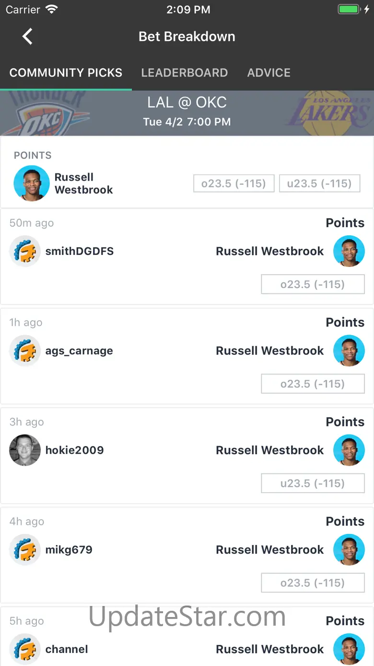The width and height of the screenshot is (374, 666).
Task: Choose over o23.5 (-115) in header card
Action: (234, 183)
